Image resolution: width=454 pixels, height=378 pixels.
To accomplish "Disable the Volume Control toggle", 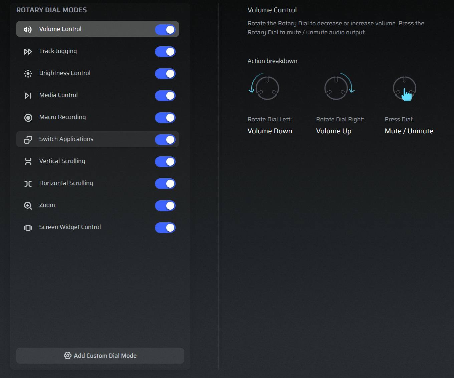I will tap(165, 29).
